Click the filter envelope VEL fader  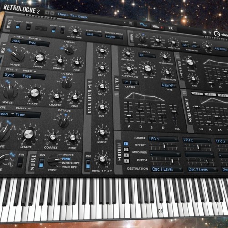174,111
